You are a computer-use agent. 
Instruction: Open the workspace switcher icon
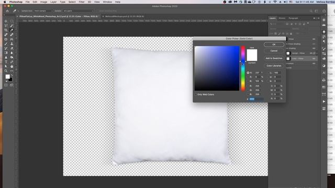316,11
